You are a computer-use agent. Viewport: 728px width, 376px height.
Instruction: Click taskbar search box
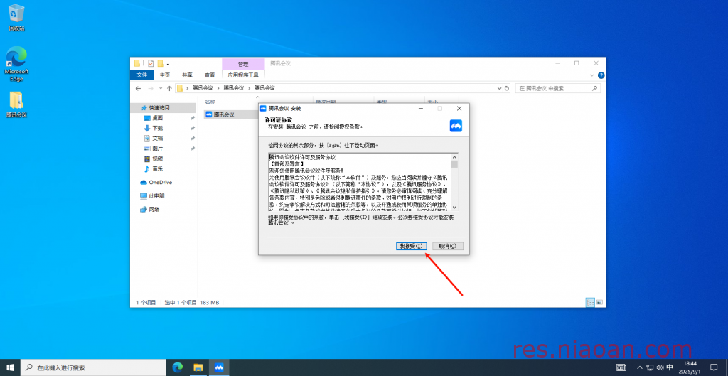tap(94, 367)
